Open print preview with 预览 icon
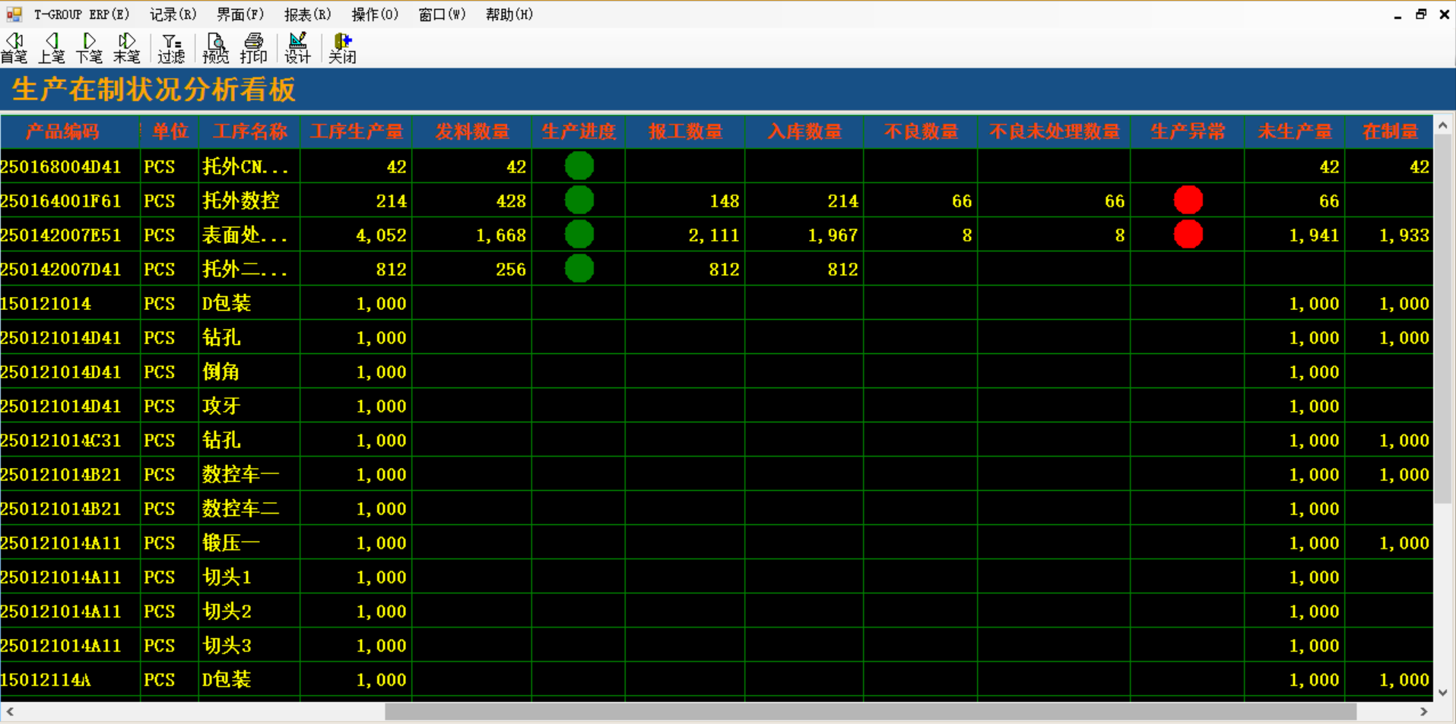The height and width of the screenshot is (724, 1456). pos(216,48)
